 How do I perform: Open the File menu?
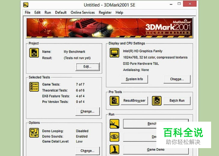(28, 13)
